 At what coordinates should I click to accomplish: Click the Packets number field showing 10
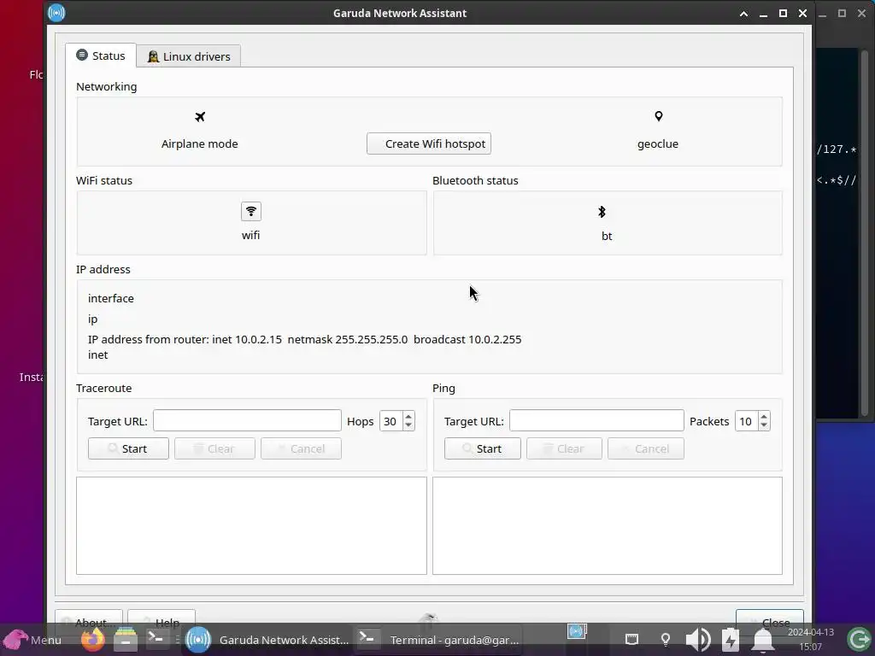coord(747,421)
